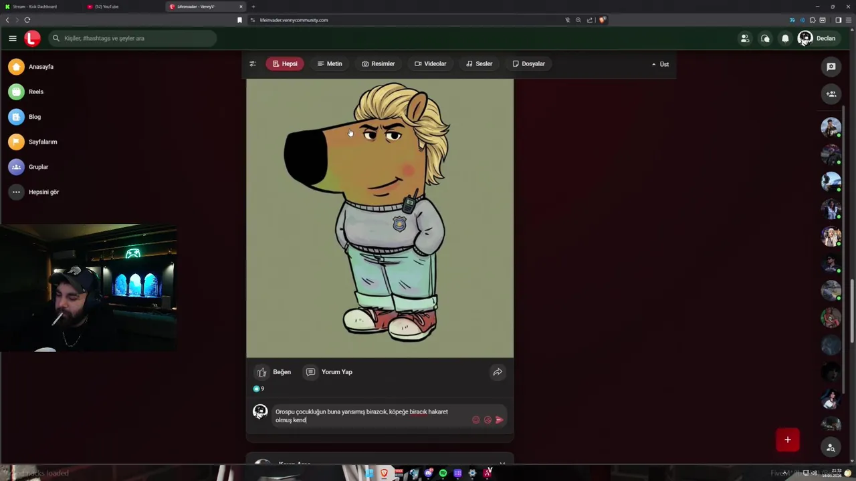Open the find-people icon at the sidebar bottom
This screenshot has width=856, height=481.
click(831, 448)
